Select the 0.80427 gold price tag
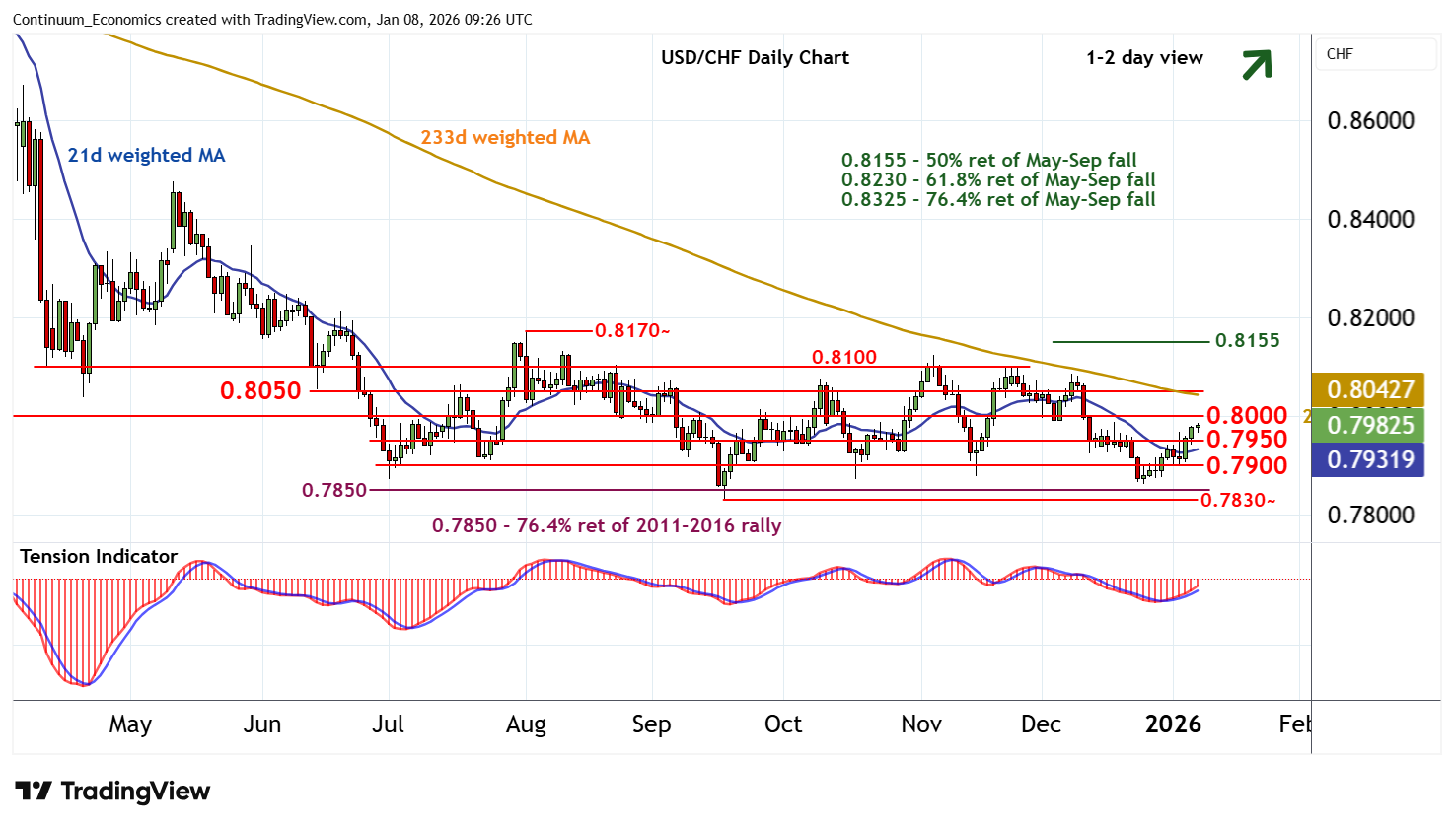Screen dimensions: 1454x828 (1370, 390)
